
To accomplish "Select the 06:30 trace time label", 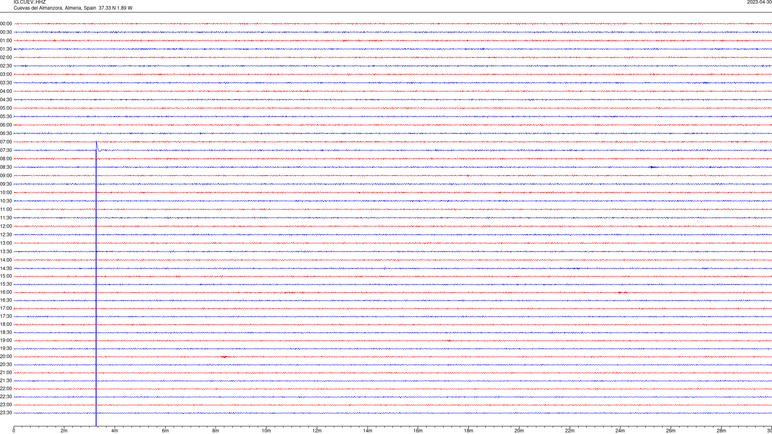I will pyautogui.click(x=6, y=133).
